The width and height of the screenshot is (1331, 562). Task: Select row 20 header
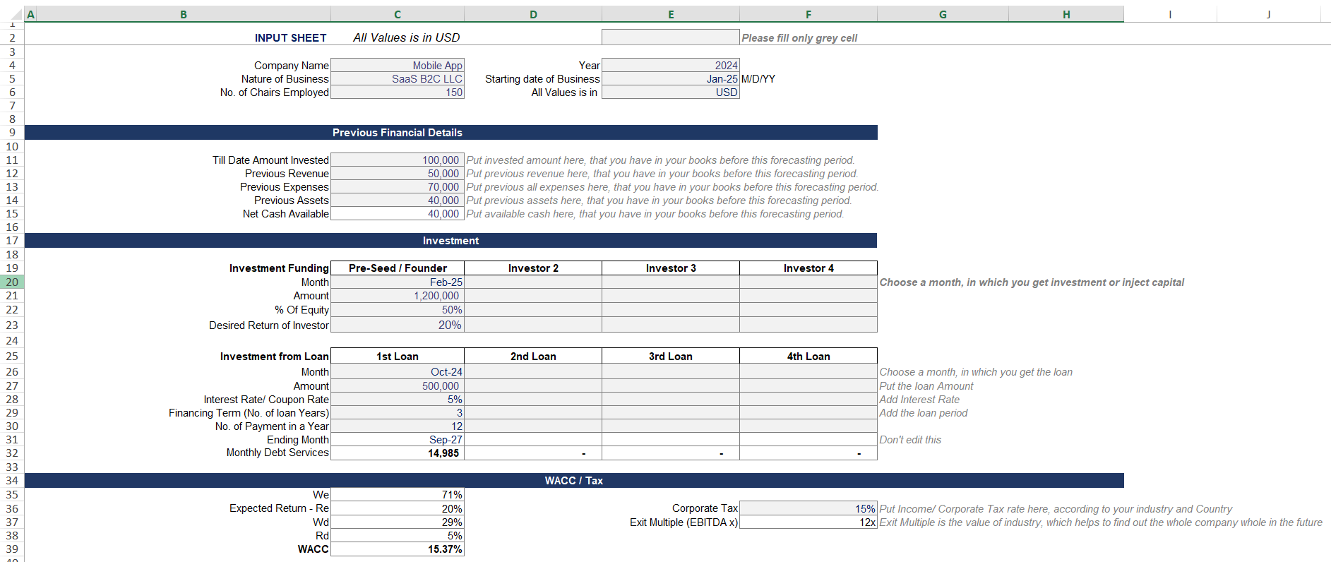(12, 282)
